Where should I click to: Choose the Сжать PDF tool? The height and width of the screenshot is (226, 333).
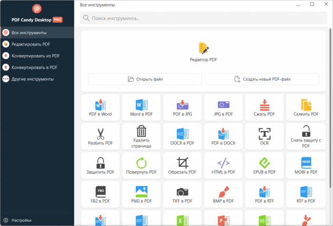[264, 108]
